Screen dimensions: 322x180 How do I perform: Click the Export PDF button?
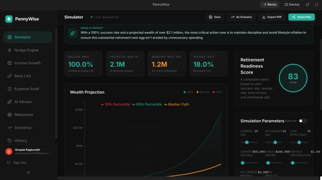click(x=272, y=17)
